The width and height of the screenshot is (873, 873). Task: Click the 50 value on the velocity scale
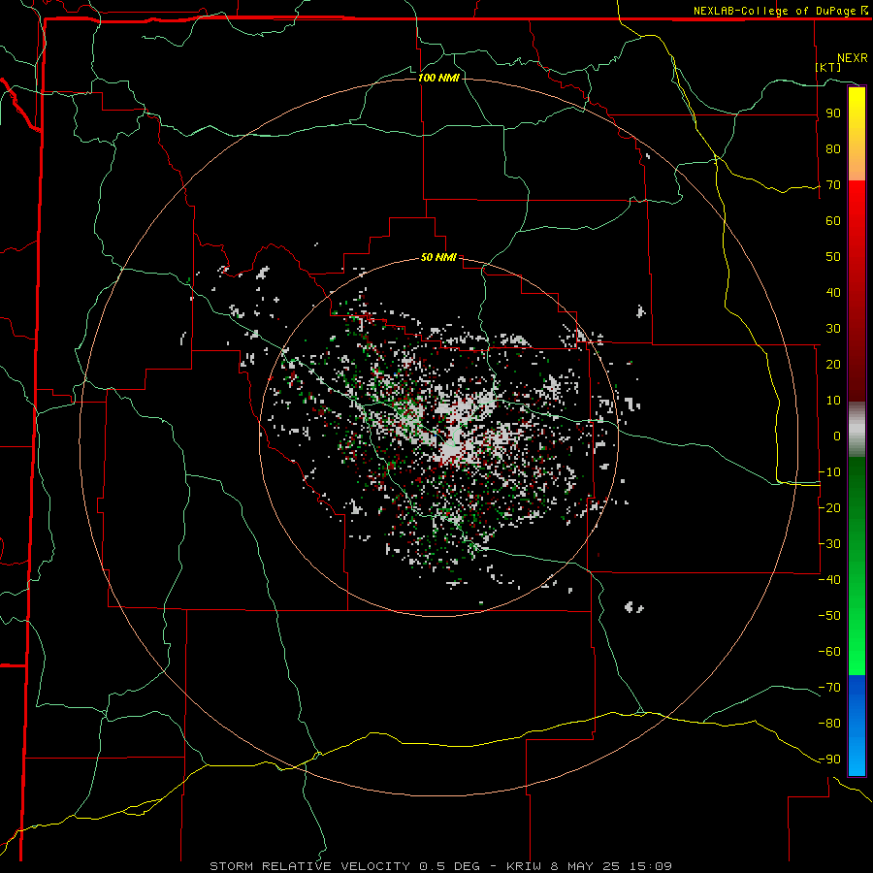coord(833,257)
